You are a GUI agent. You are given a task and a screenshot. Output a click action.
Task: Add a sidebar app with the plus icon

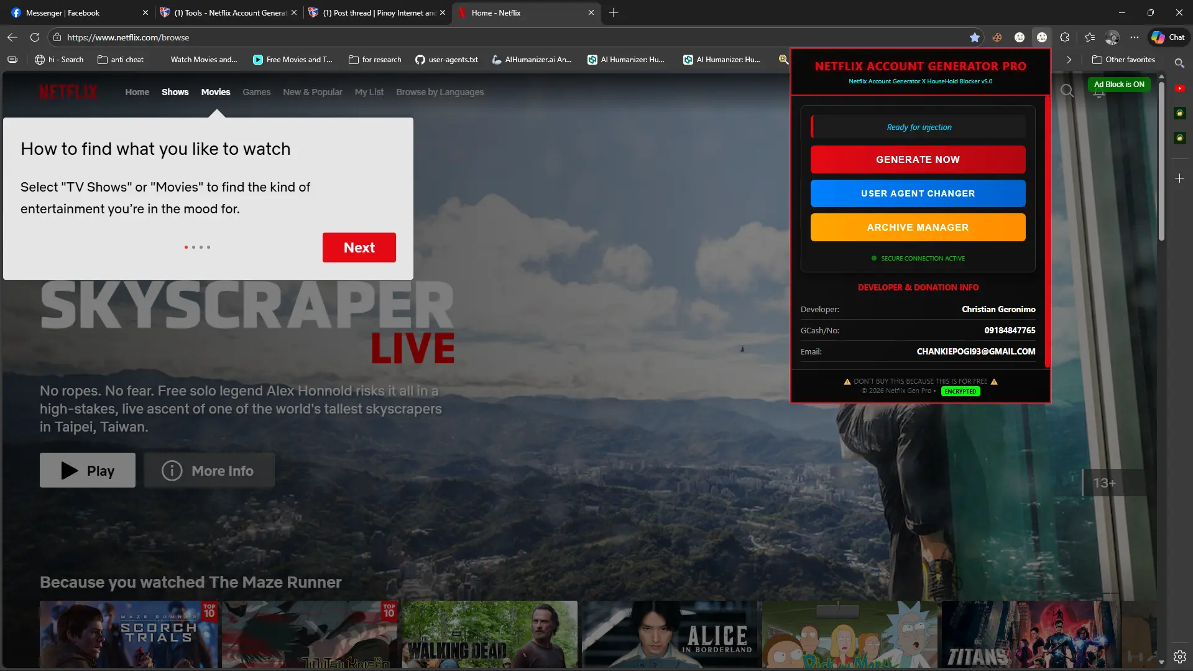pos(1179,178)
